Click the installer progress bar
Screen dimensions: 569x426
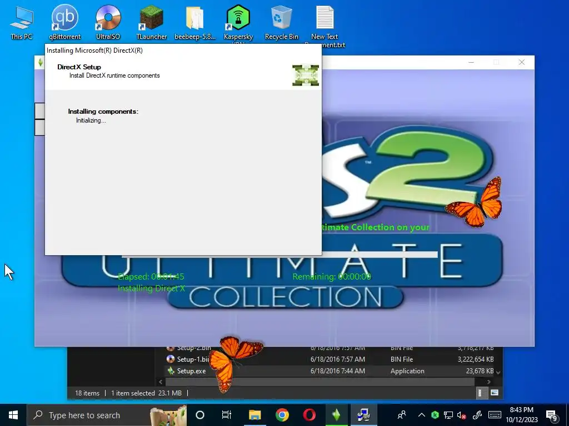(379, 255)
